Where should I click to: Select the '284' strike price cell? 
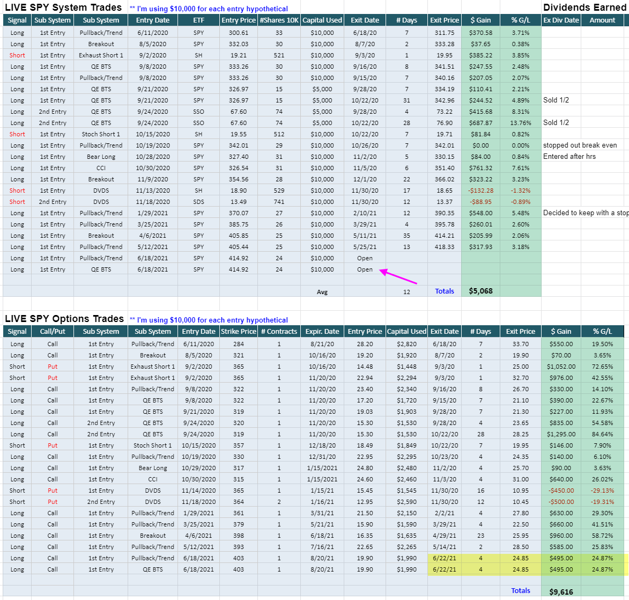point(238,344)
